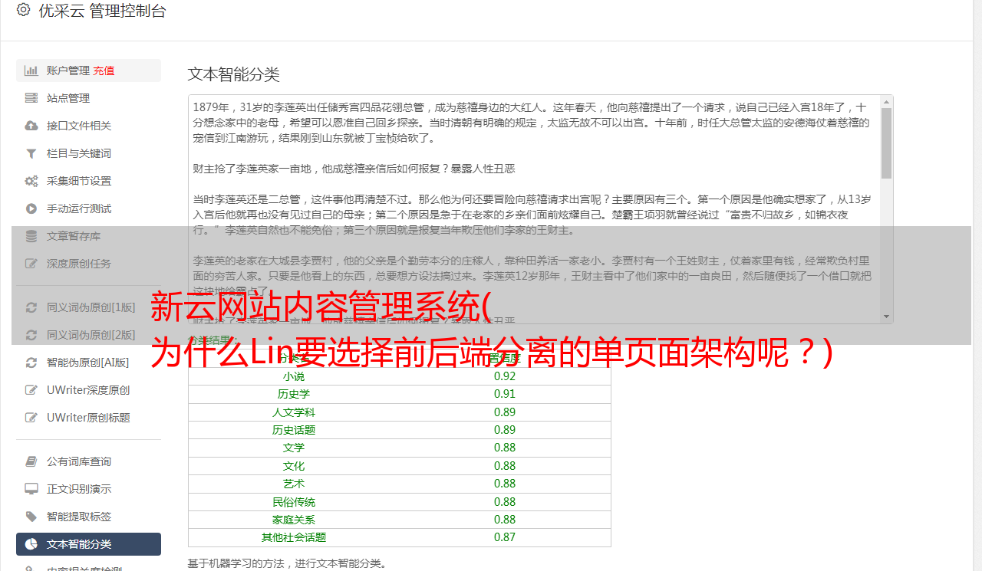Open UWriter原创标题 page
The height and width of the screenshot is (571, 982).
tap(88, 418)
